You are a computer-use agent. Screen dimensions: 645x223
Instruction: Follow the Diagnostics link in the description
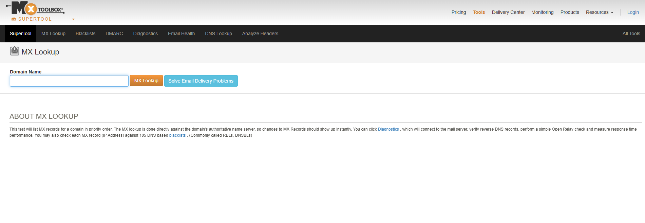(388, 129)
